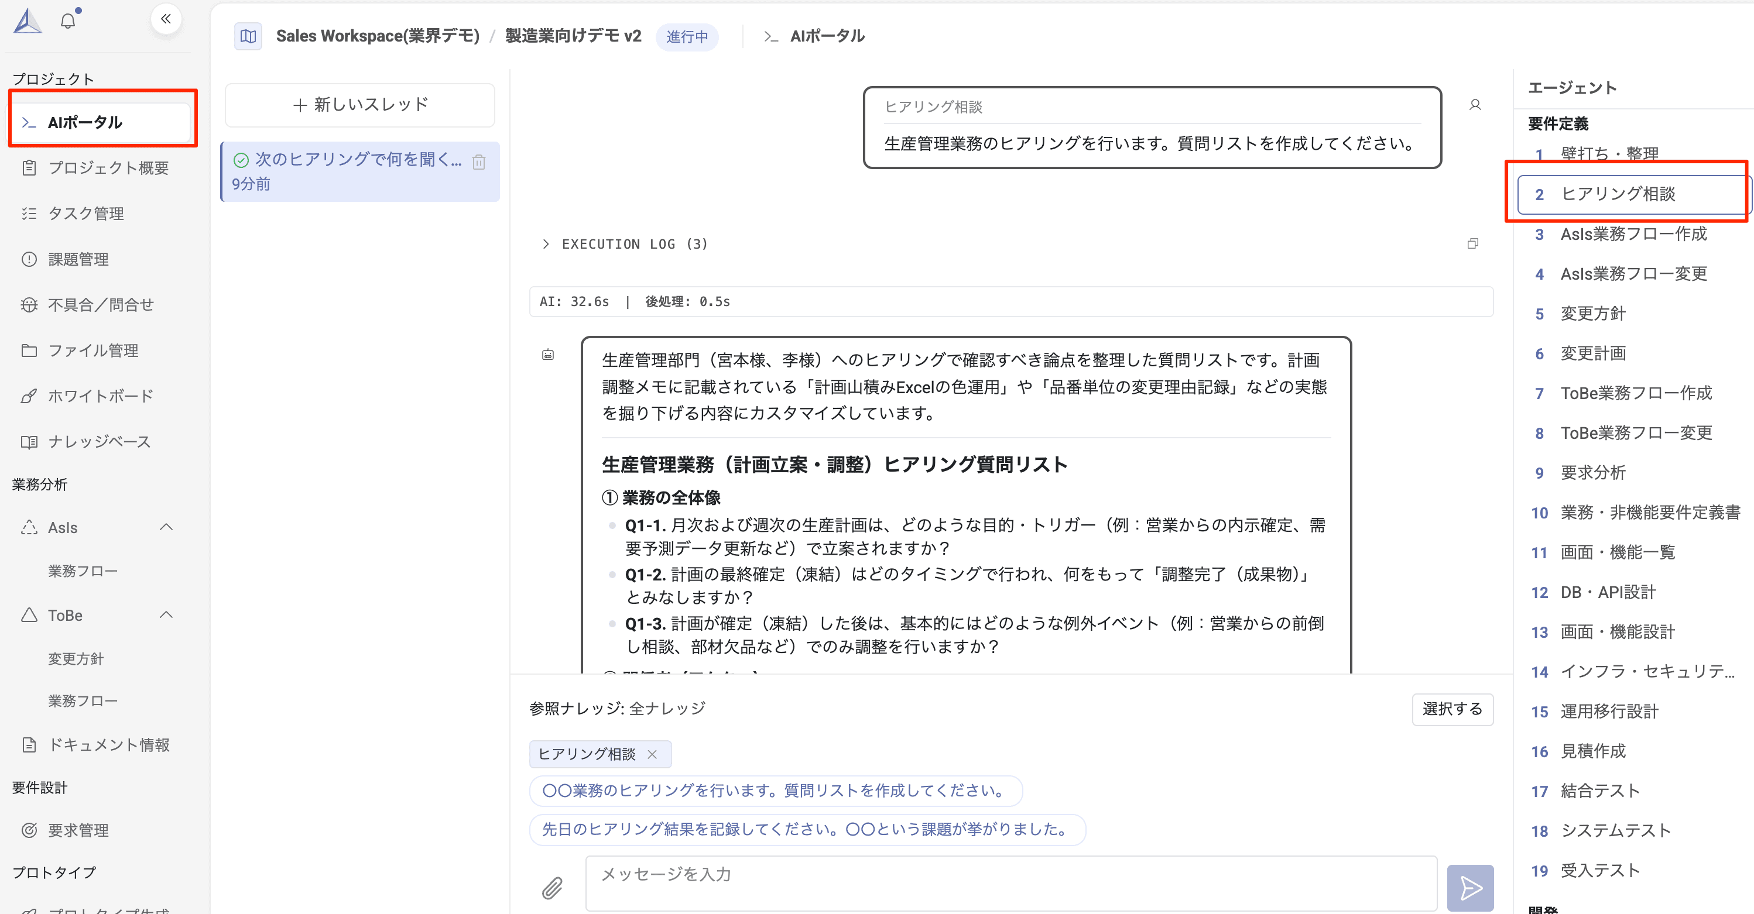Select agent 18 システムテスト
Screen dimensions: 1754x914
pos(1634,831)
